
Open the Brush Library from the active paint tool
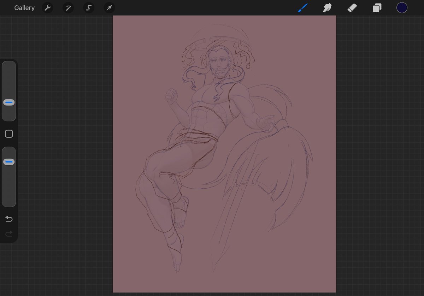click(x=302, y=7)
